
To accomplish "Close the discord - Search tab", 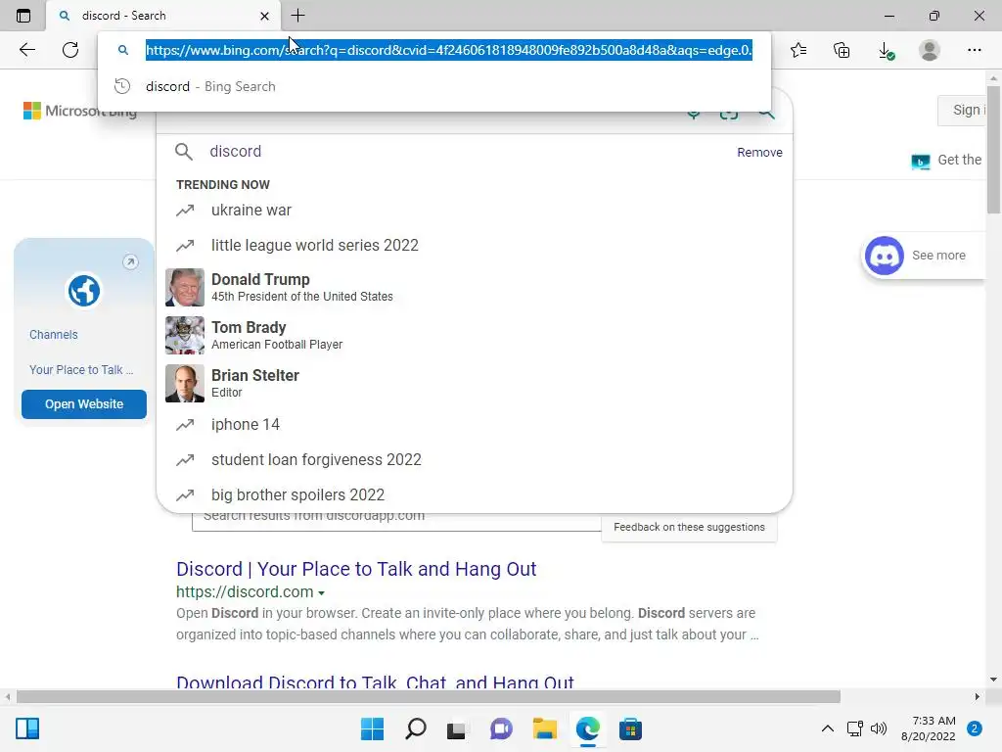I will (264, 16).
